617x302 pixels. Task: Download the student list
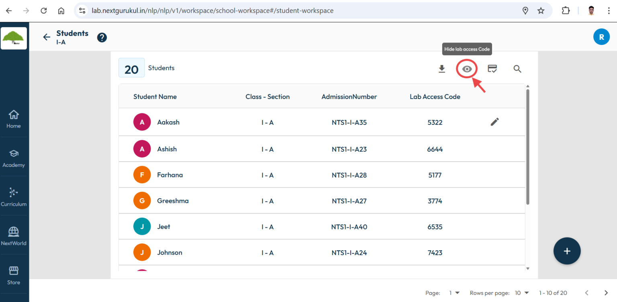[x=442, y=69]
